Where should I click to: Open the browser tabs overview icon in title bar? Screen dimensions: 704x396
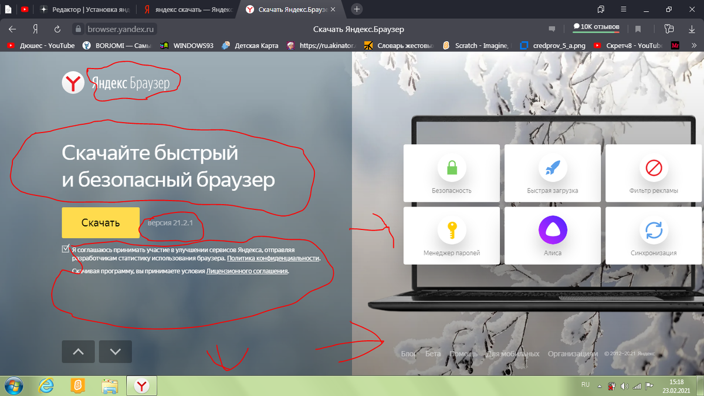pyautogui.click(x=600, y=9)
